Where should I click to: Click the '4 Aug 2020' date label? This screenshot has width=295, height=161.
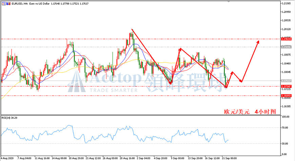pos(7,158)
